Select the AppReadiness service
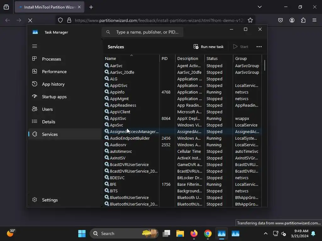Image resolution: width=322 pixels, height=241 pixels. [x=182, y=105]
